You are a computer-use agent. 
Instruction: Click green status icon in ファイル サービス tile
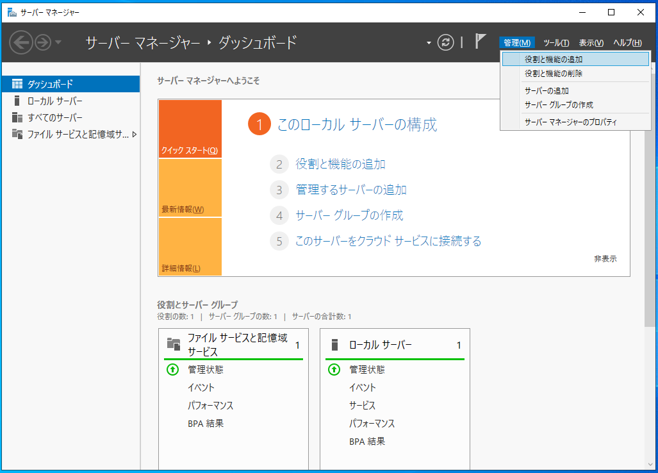point(172,369)
